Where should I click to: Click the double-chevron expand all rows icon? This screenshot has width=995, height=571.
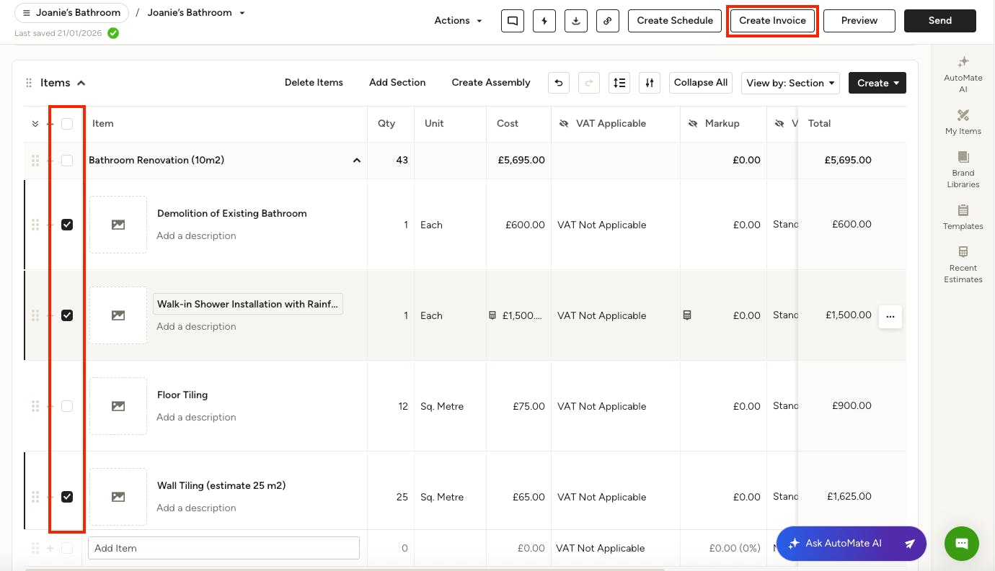click(x=35, y=124)
